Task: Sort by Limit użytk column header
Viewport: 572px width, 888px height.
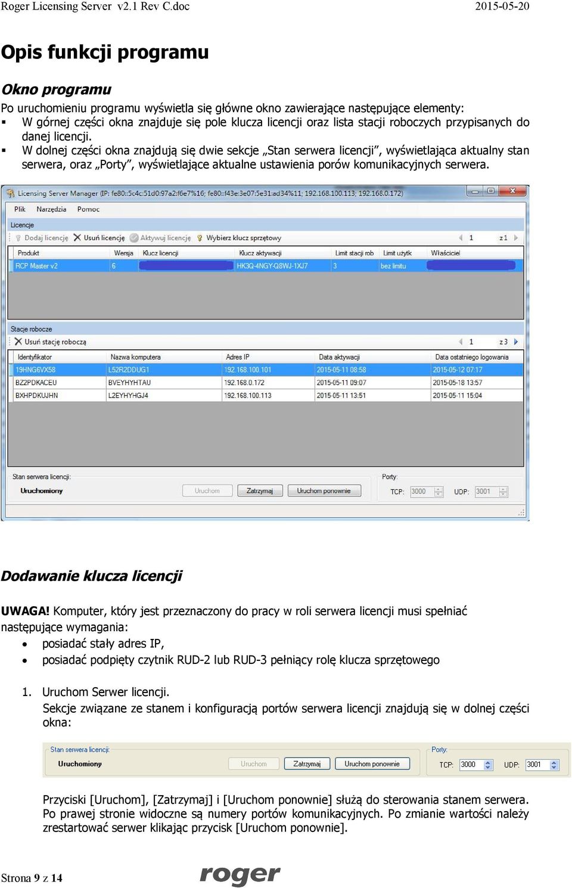Action: point(403,253)
